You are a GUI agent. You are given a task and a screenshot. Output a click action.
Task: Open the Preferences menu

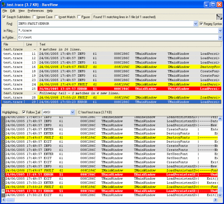pyautogui.click(x=35, y=11)
